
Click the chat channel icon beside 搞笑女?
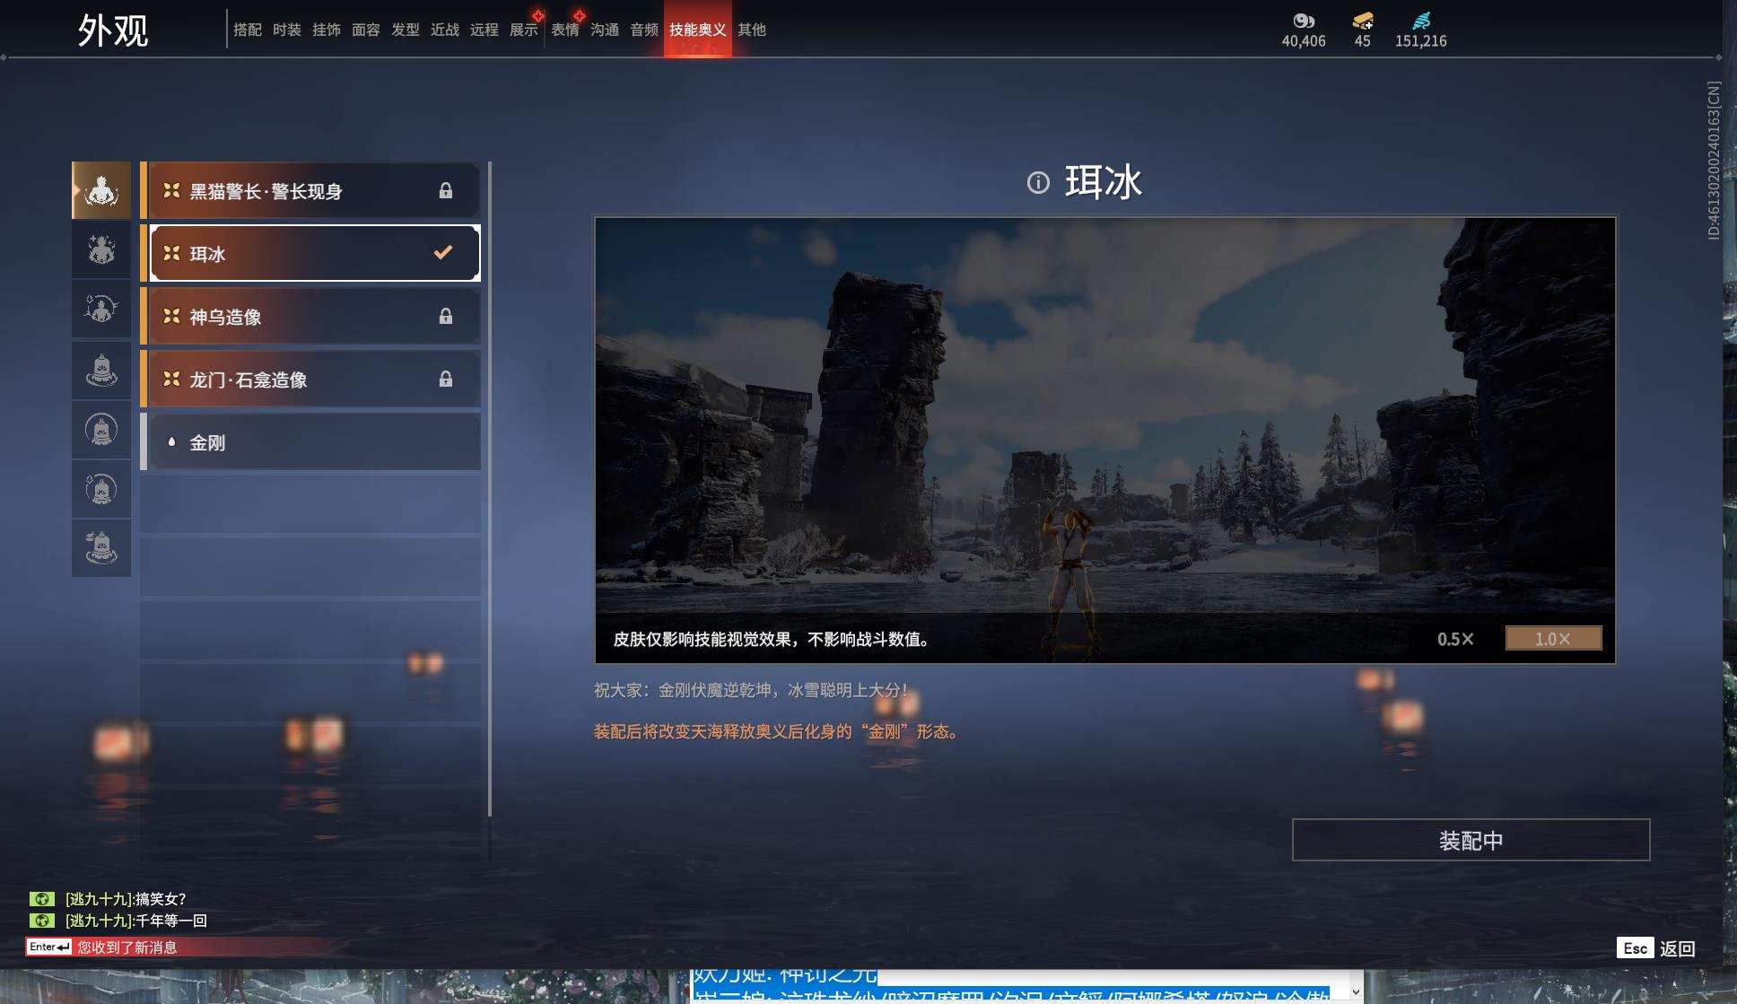tap(41, 898)
